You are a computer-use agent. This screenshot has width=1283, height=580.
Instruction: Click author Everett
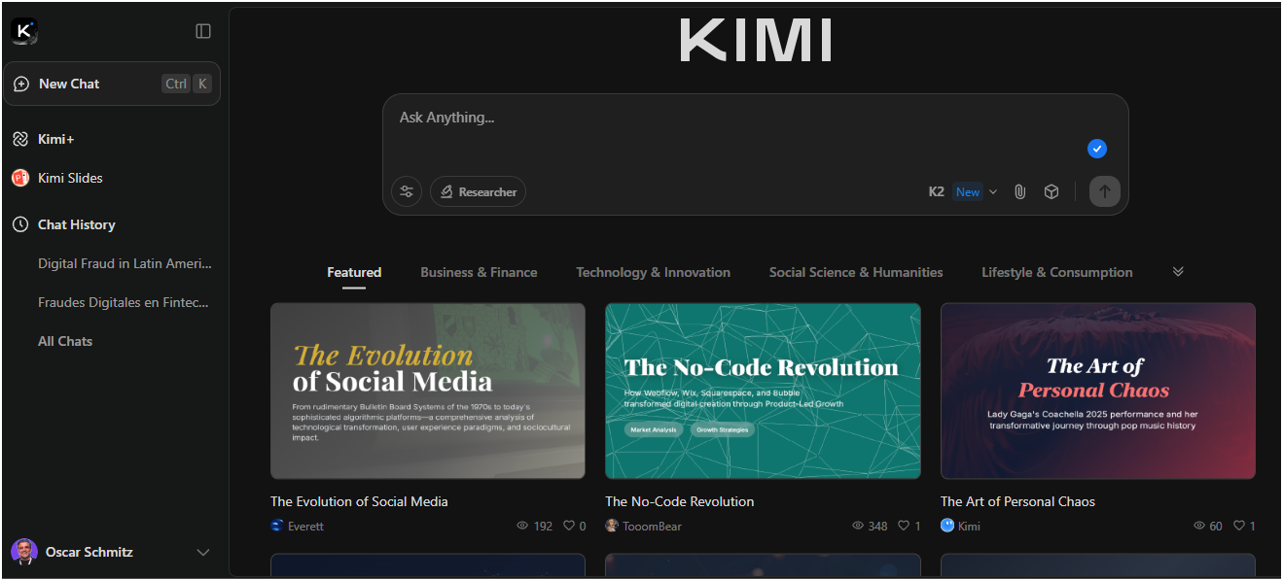[305, 526]
